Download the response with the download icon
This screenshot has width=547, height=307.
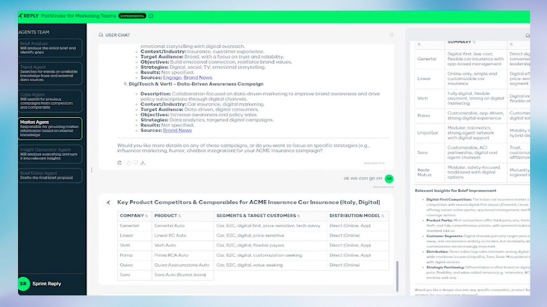[143, 163]
